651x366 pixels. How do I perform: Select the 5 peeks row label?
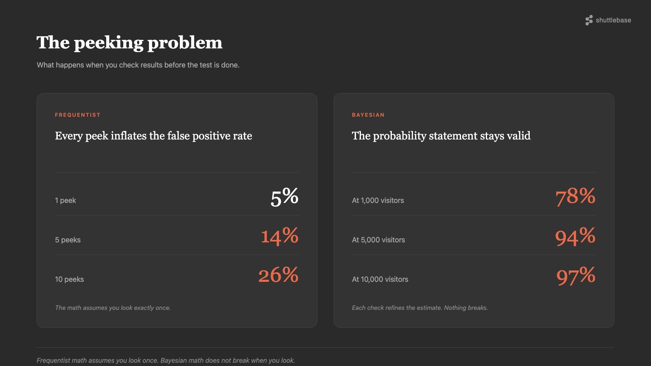point(68,240)
